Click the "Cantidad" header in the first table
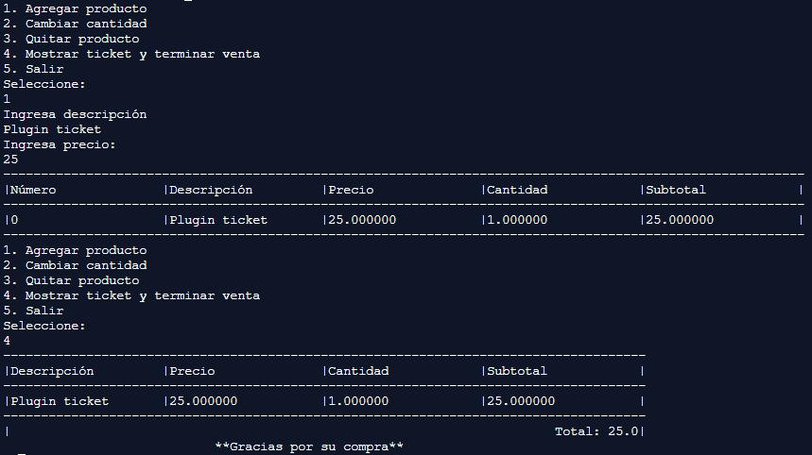 [517, 190]
